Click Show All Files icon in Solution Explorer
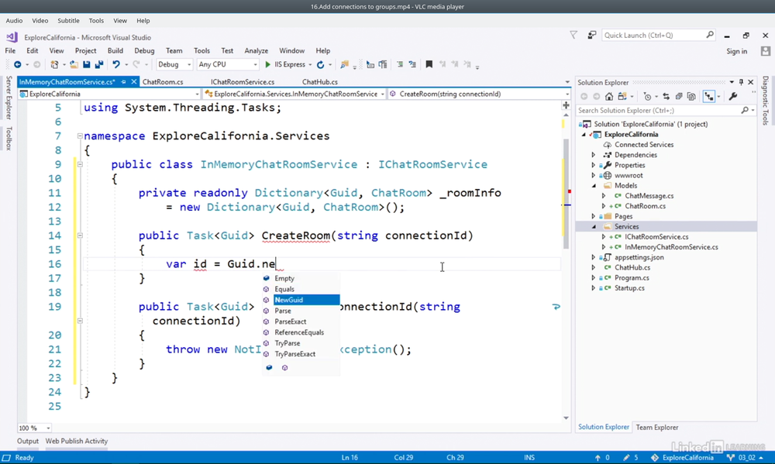Viewport: 775px width, 464px height. click(x=691, y=97)
